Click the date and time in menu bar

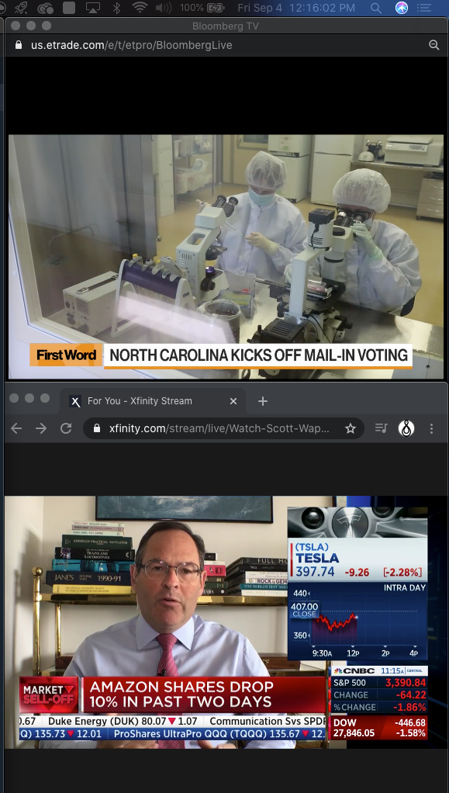coord(296,8)
